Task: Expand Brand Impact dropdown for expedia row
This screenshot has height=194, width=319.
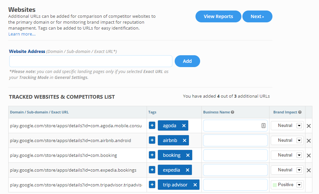Action: click(299, 170)
